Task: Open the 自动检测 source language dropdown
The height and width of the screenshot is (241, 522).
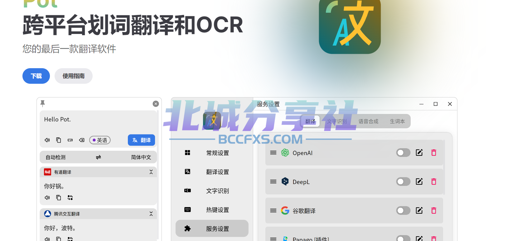Action: (56, 157)
